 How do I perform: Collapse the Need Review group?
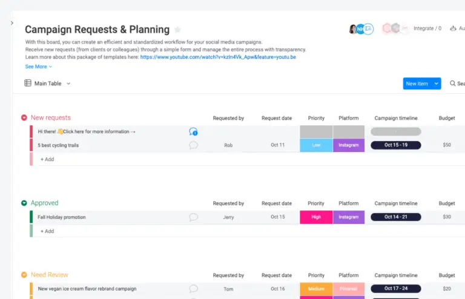(24, 275)
